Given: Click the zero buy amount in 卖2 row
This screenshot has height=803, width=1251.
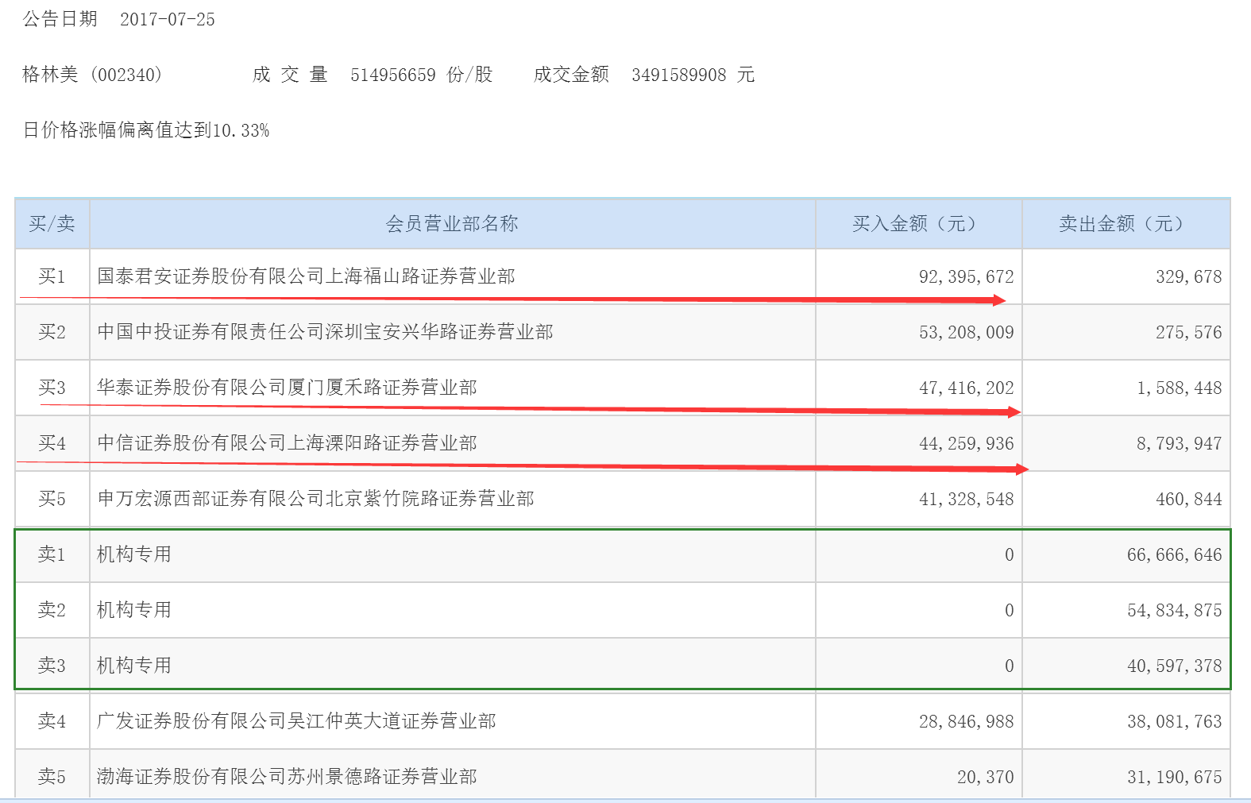Looking at the screenshot, I should [x=1010, y=610].
